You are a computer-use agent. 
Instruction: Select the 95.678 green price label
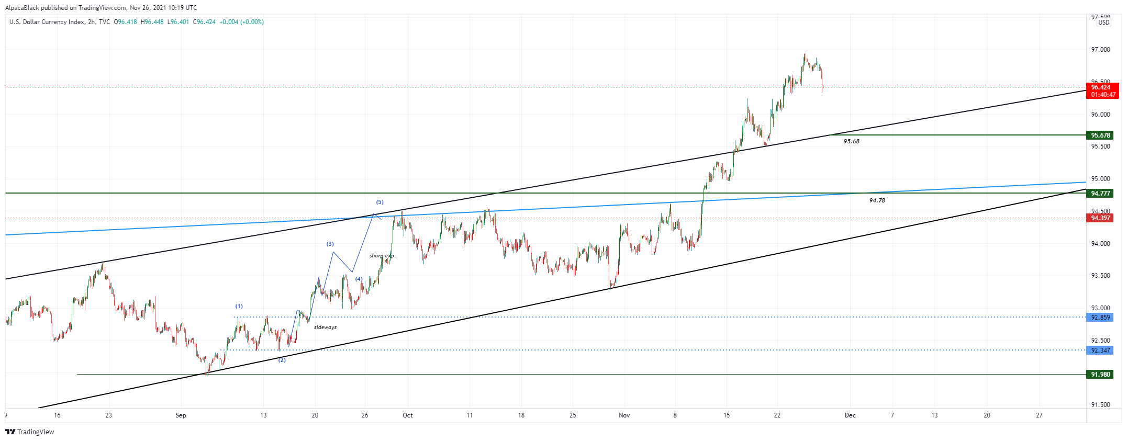tap(1100, 135)
